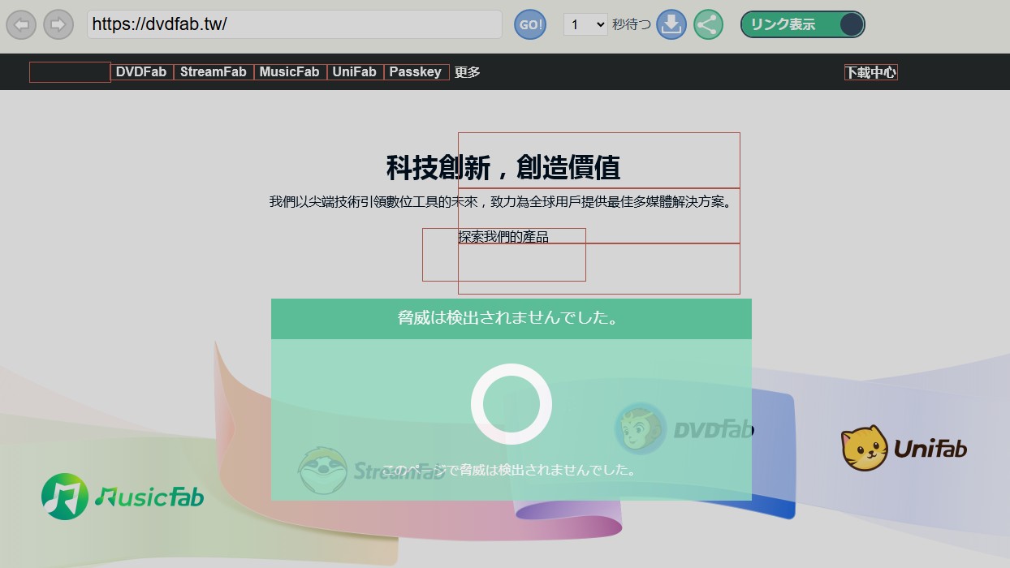Open the 更多 menu
1010x568 pixels.
[468, 72]
